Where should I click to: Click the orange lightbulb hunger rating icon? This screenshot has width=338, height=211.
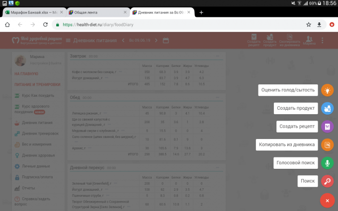327,90
